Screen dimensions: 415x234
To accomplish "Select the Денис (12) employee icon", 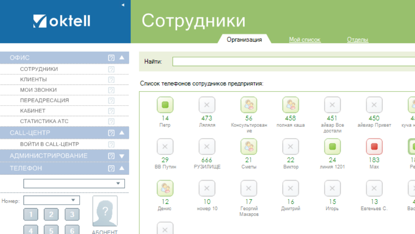I will pyautogui.click(x=165, y=189).
